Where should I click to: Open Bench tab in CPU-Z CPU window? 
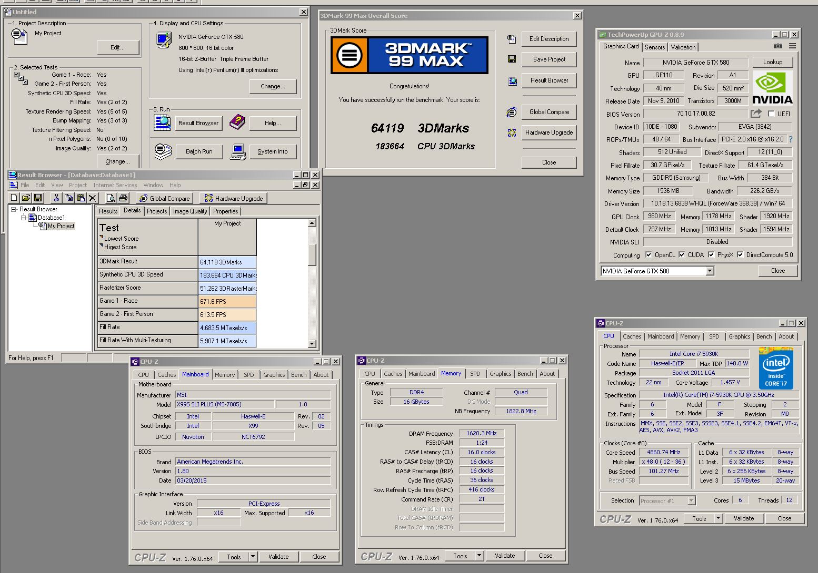[x=764, y=336]
